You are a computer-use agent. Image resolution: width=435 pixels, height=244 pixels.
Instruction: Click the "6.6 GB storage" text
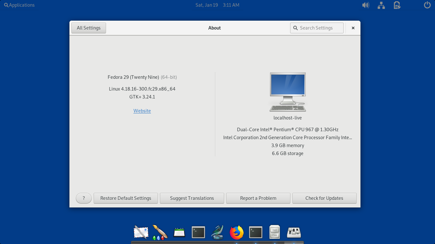pos(288,153)
